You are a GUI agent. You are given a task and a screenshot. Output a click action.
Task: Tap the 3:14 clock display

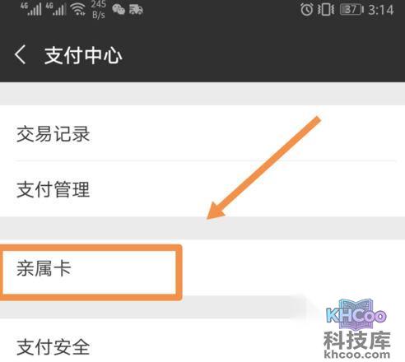click(x=381, y=10)
